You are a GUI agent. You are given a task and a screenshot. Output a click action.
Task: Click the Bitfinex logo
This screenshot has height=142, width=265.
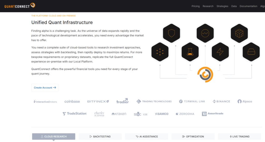(x=98, y=101)
